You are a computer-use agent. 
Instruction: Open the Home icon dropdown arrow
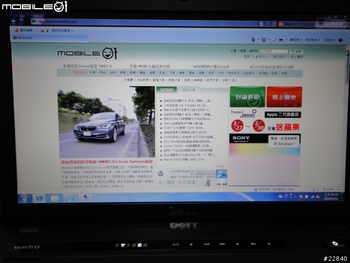click(258, 39)
